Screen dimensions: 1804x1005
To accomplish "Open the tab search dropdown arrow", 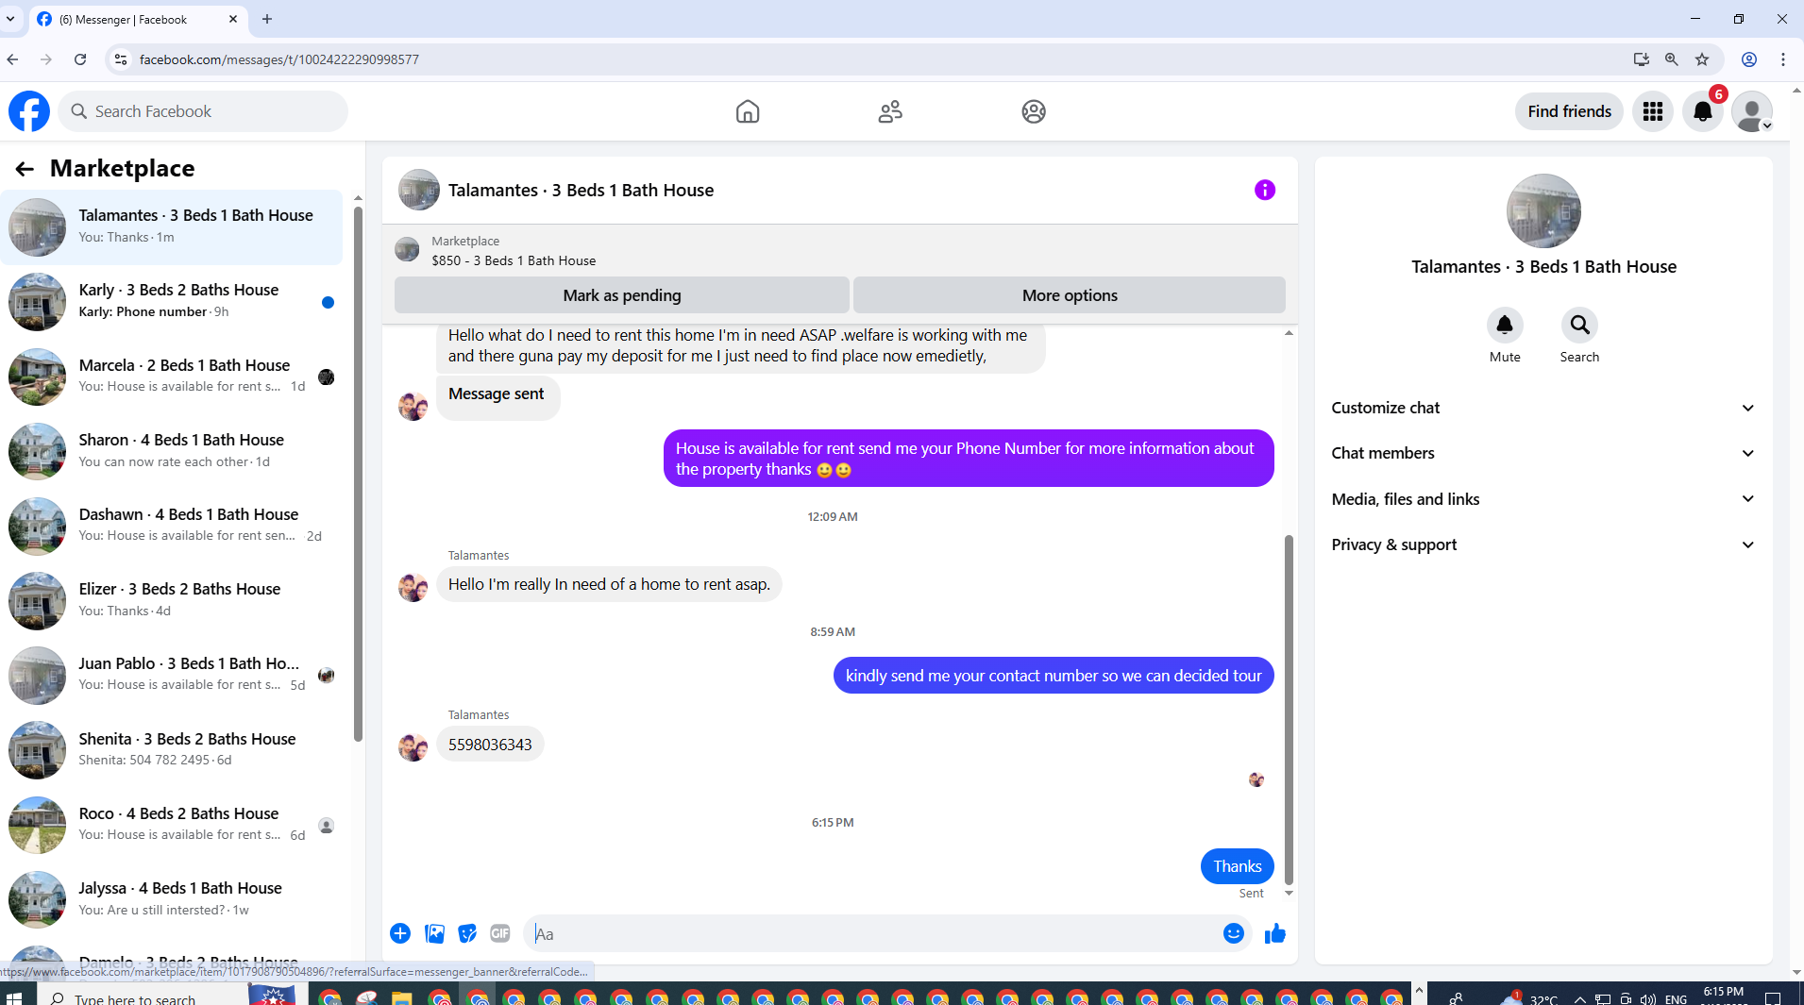I will point(10,19).
